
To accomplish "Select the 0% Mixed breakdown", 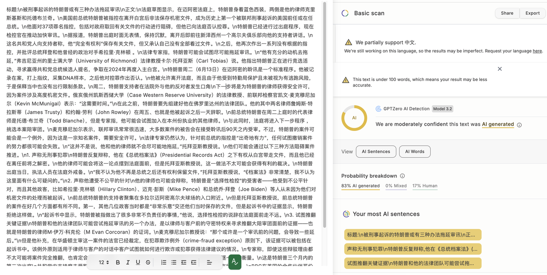I will (x=396, y=186).
